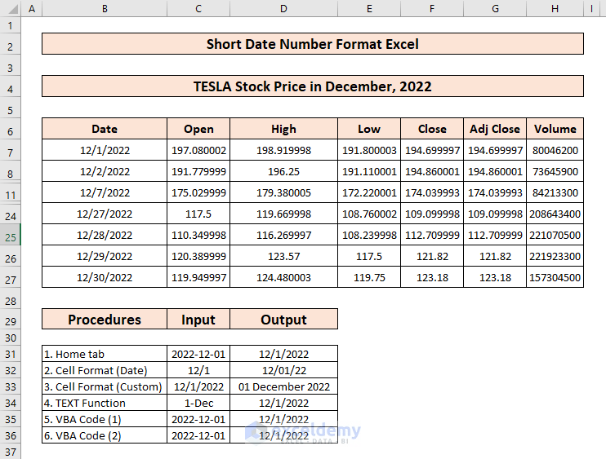The width and height of the screenshot is (606, 459).
Task: Select date cell 12/27/2022
Action: (x=105, y=214)
